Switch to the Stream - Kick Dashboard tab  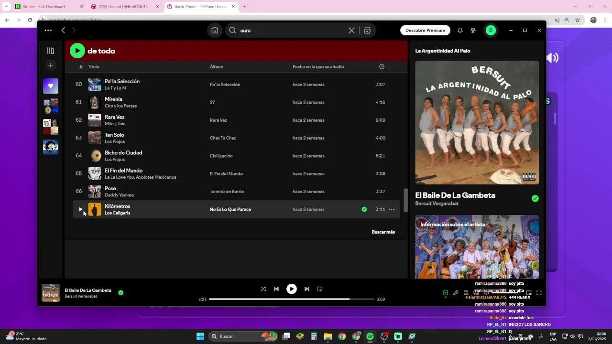(x=48, y=7)
